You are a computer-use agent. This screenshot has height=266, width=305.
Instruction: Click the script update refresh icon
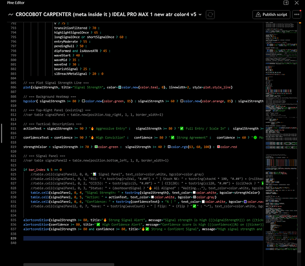210,14
